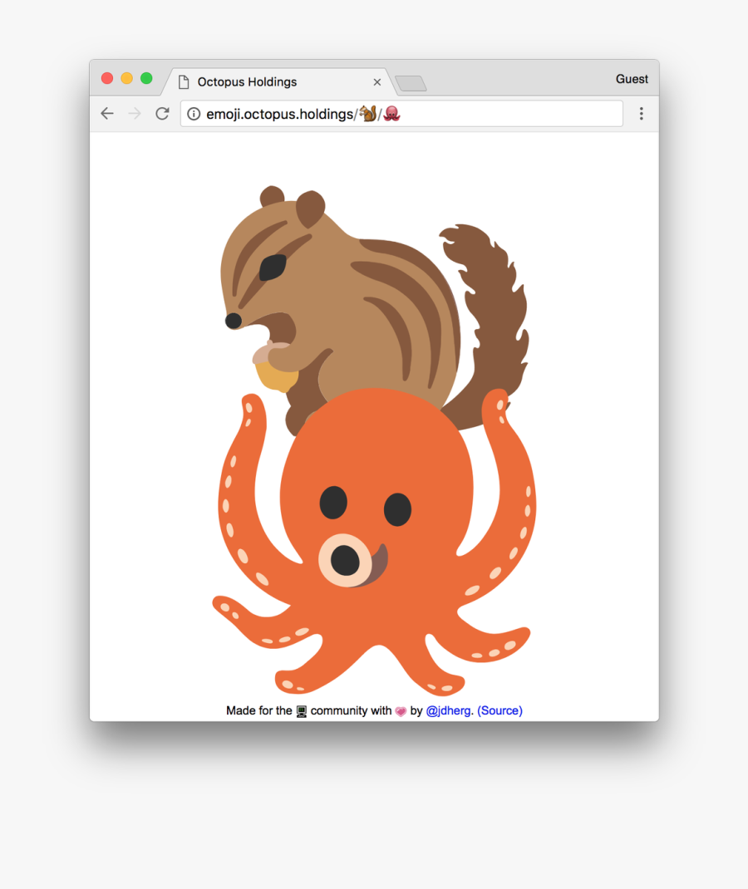Click the page reload icon
The width and height of the screenshot is (748, 889).
(162, 113)
